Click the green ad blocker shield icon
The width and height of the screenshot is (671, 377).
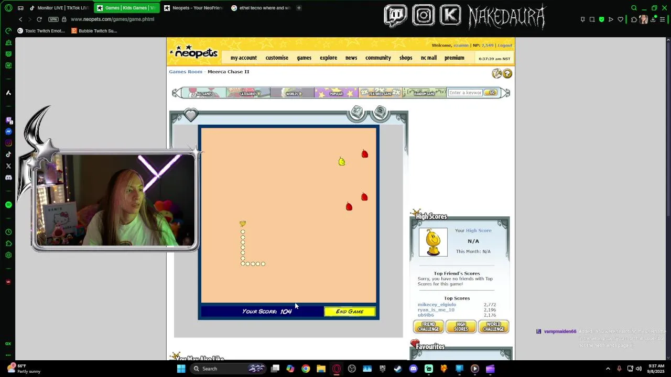tap(601, 19)
